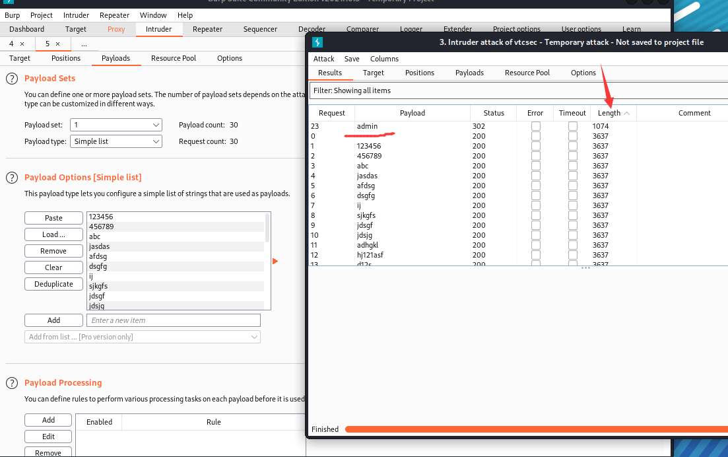Open the Window menu

[153, 15]
